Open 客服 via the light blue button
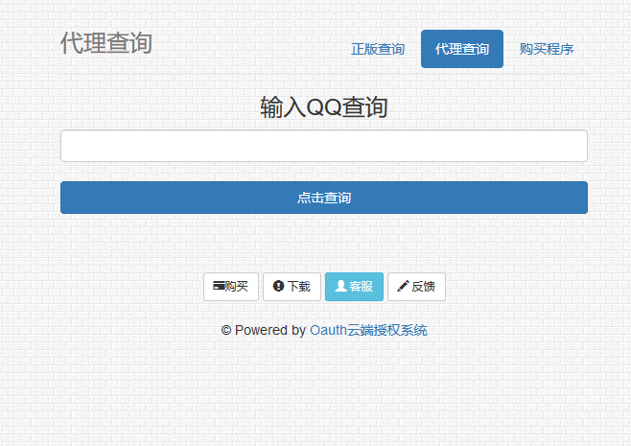The width and height of the screenshot is (631, 446). [x=354, y=286]
